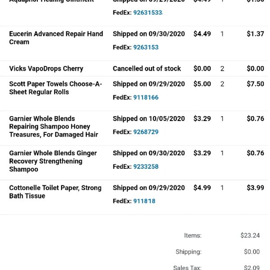Screen dimensions: 270x270
Task: Click the Eucerin unit price $4.49
Action: pos(202,34)
